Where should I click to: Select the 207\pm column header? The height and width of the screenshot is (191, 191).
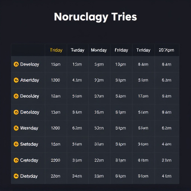166,50
